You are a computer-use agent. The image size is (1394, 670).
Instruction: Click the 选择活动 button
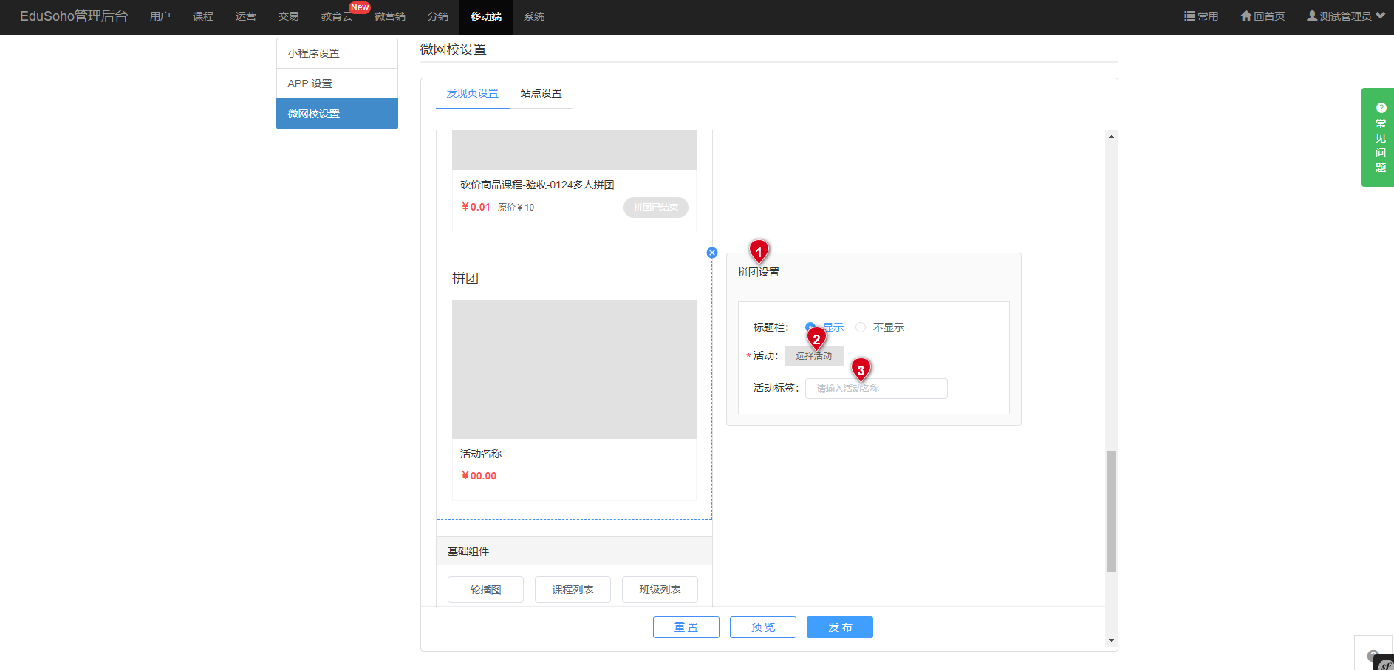tap(813, 356)
